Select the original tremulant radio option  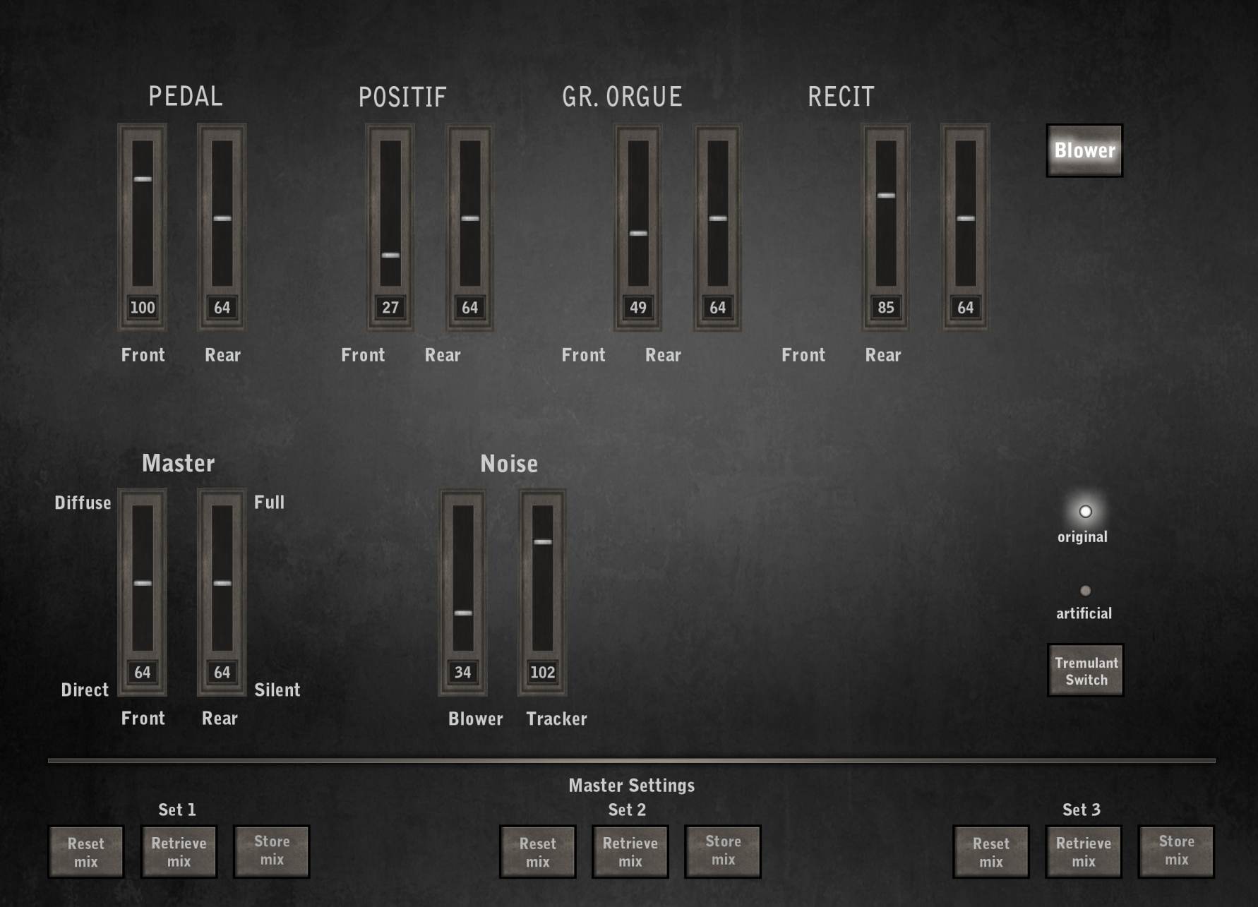[1085, 512]
